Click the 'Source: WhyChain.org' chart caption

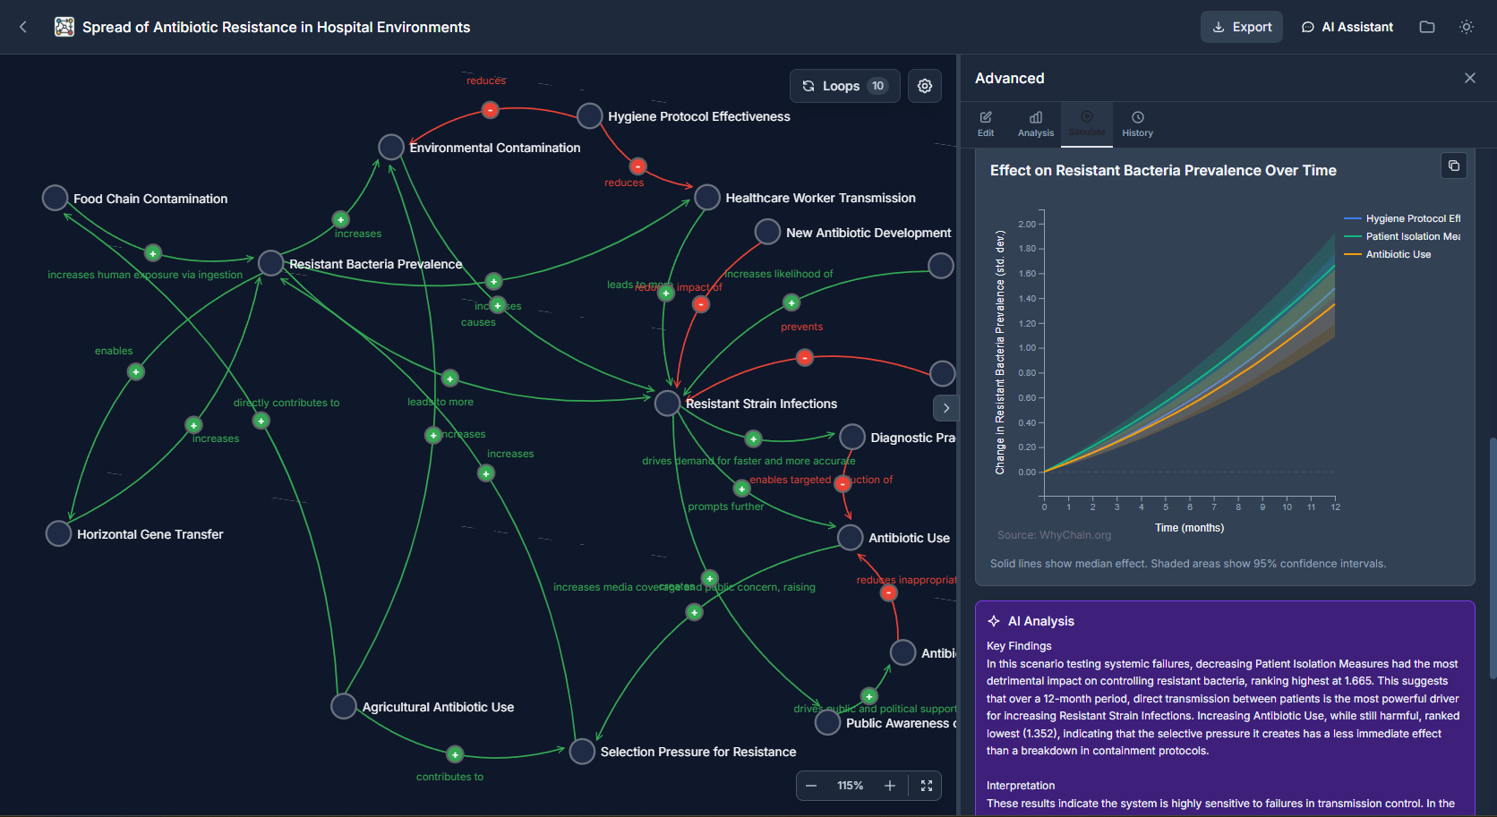click(1055, 535)
